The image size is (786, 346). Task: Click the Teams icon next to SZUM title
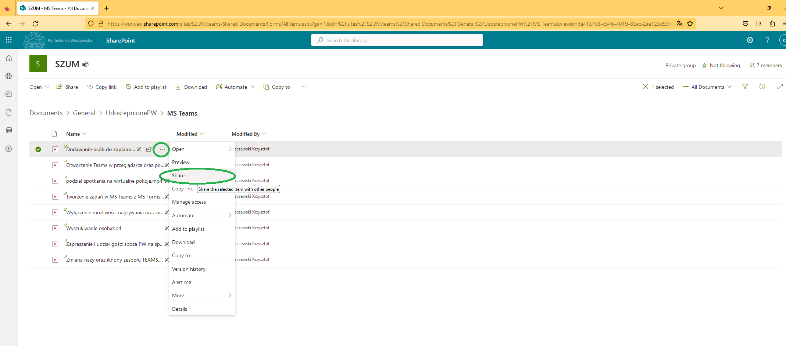tap(85, 64)
